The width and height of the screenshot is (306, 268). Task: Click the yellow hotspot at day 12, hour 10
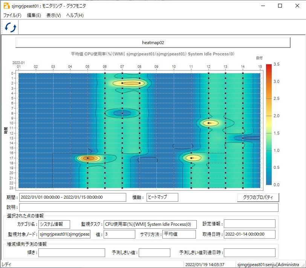(x=209, y=123)
